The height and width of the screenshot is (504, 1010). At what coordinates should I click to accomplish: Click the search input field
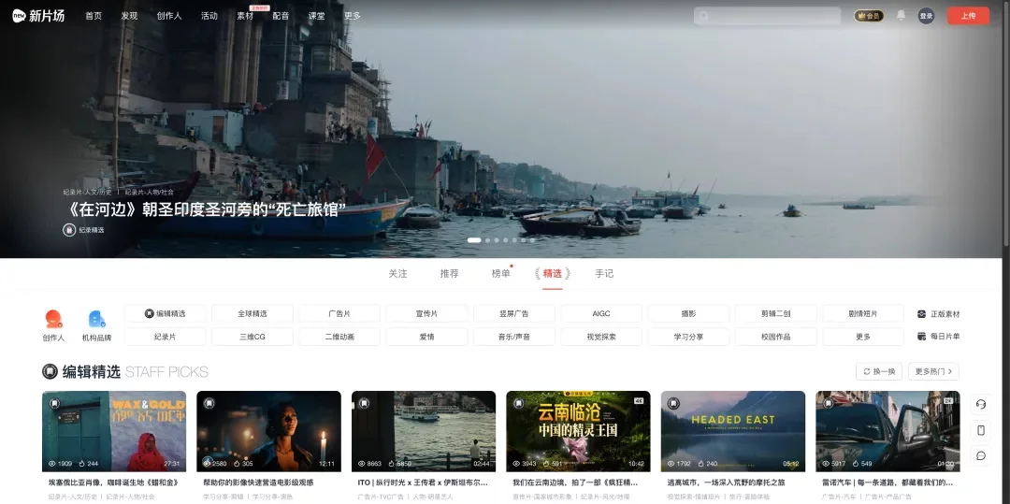pos(767,16)
